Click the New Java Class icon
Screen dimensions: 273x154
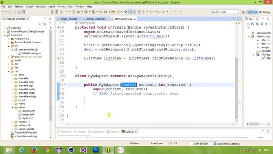tap(106, 12)
